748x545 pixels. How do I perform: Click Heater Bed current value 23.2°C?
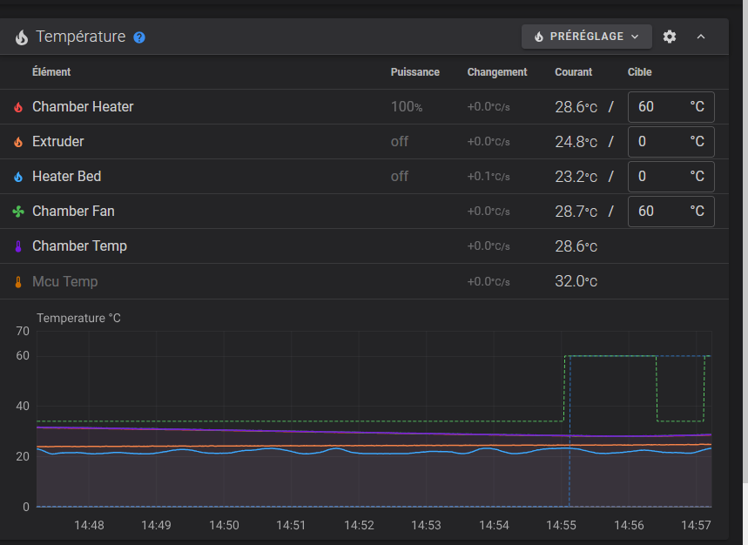click(x=576, y=177)
